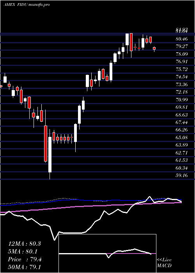195x273 pixels.
Task: Select the 59.16 price axis label
Action: coord(182,175)
